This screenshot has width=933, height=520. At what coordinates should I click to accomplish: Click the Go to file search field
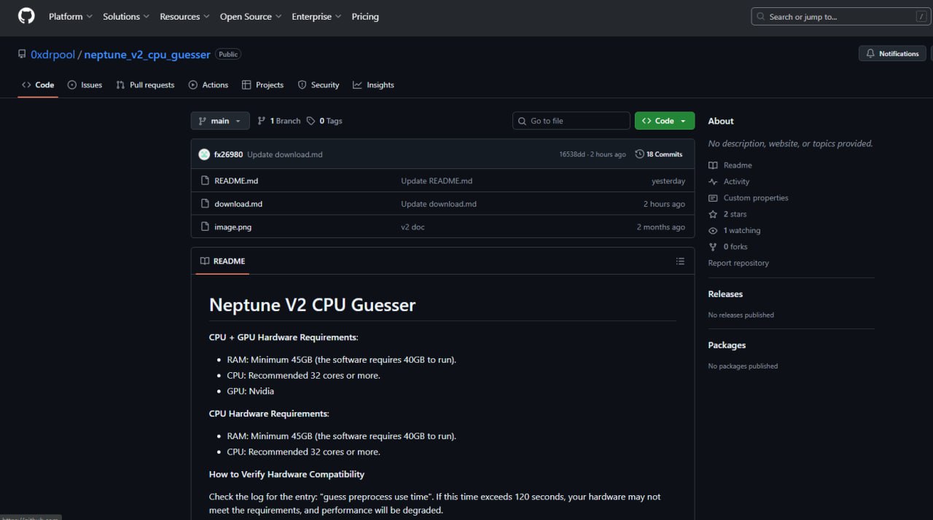pyautogui.click(x=571, y=121)
